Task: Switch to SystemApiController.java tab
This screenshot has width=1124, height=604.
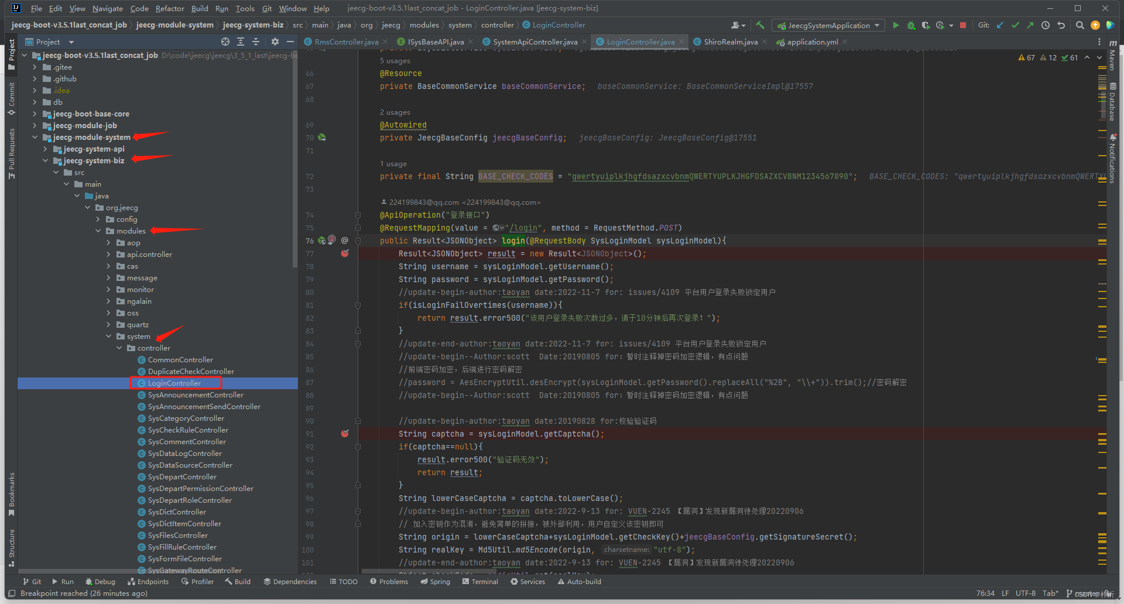Action: point(535,42)
